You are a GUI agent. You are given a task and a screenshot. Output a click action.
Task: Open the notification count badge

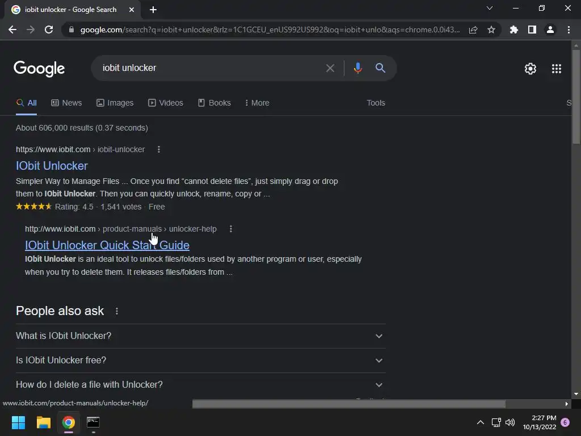click(565, 422)
